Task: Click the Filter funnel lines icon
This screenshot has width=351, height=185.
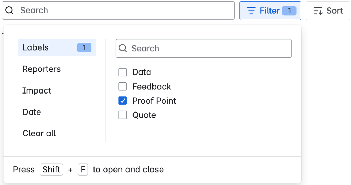Action: tap(252, 11)
